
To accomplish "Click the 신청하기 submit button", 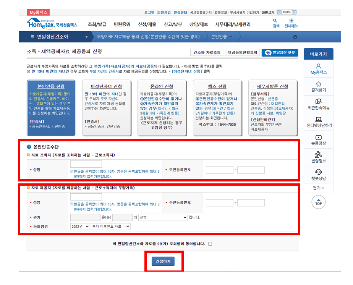I will (164, 261).
